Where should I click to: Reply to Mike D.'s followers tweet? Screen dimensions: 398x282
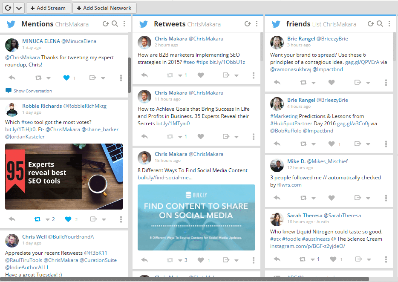277,198
